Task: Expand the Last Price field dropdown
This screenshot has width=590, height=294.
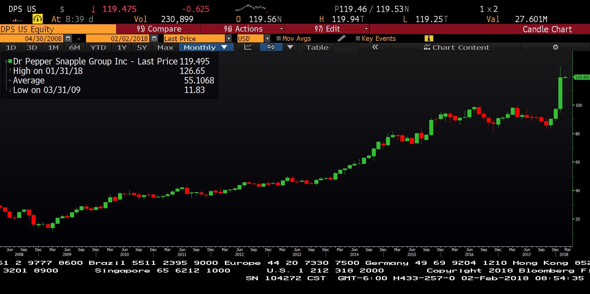Action: coord(228,38)
